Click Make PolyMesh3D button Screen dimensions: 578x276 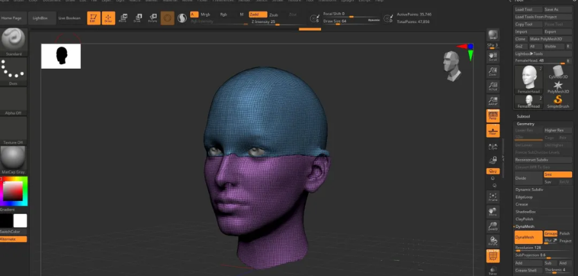coord(551,39)
